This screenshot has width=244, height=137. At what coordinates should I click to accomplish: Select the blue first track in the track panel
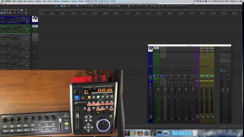tap(15, 20)
